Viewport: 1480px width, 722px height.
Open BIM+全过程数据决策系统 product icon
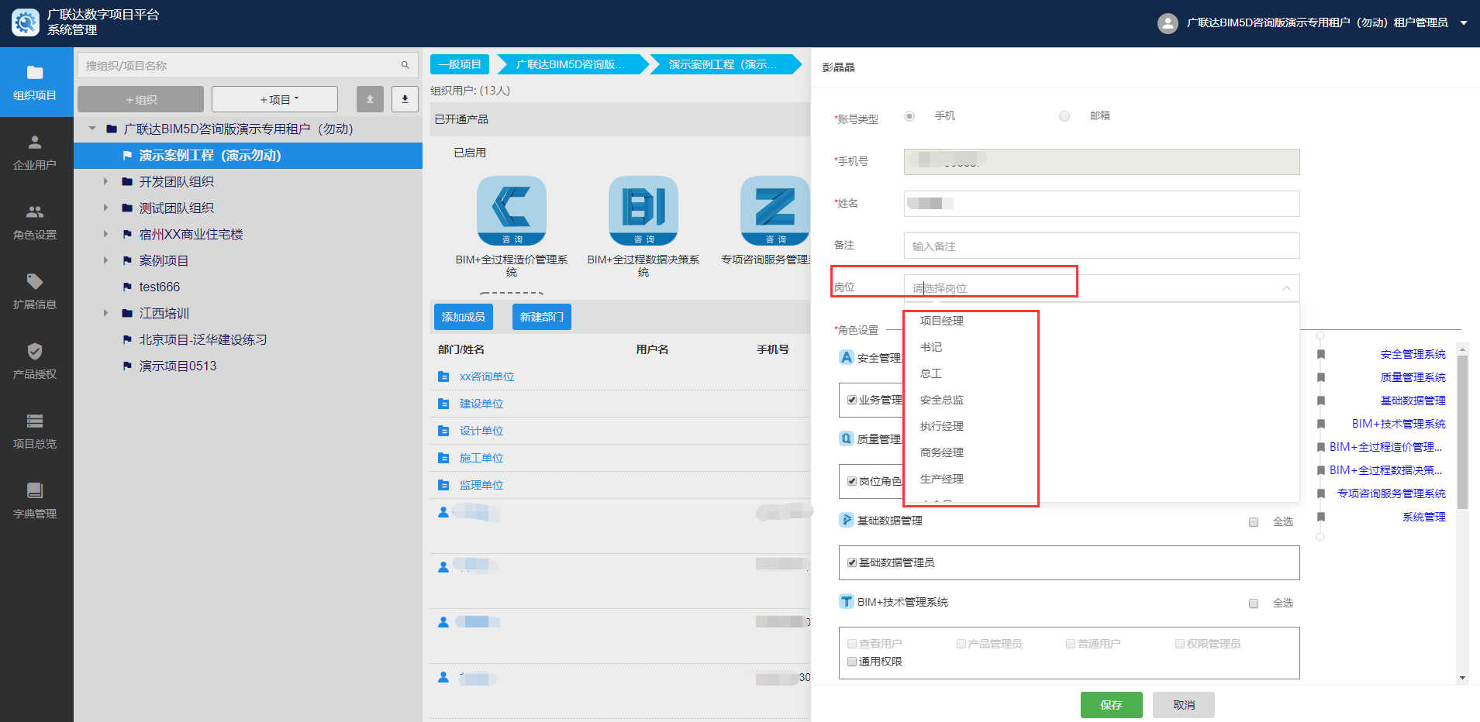pyautogui.click(x=643, y=211)
